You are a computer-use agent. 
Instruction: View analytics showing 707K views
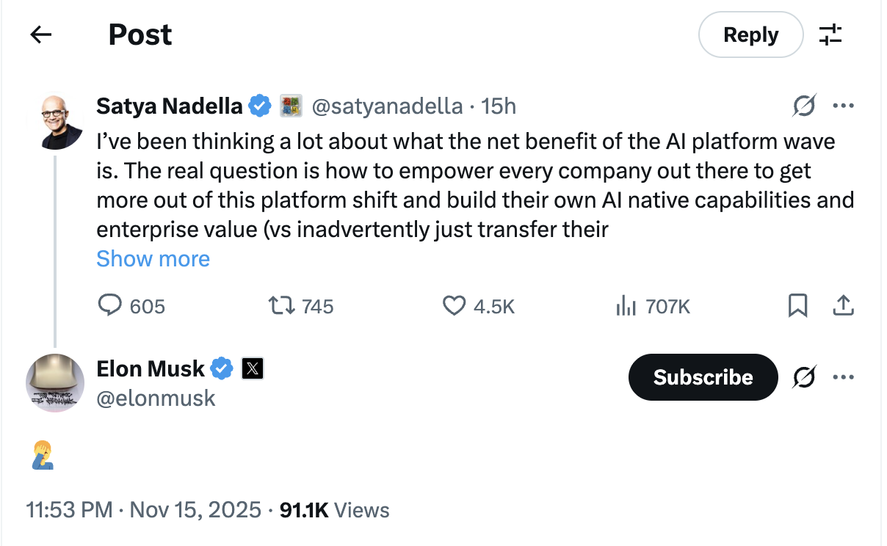click(626, 305)
